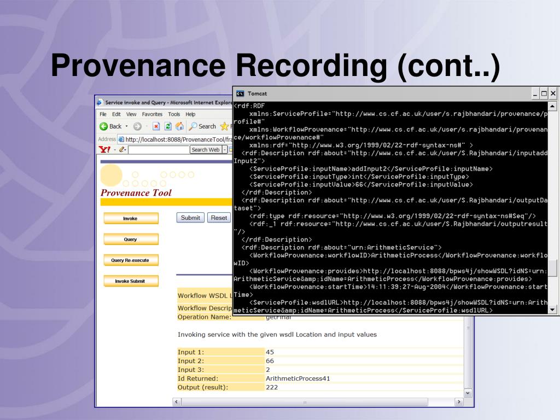Click the Tomcat console window icon
Image resolution: width=560 pixels, height=420 pixels.
(x=240, y=94)
